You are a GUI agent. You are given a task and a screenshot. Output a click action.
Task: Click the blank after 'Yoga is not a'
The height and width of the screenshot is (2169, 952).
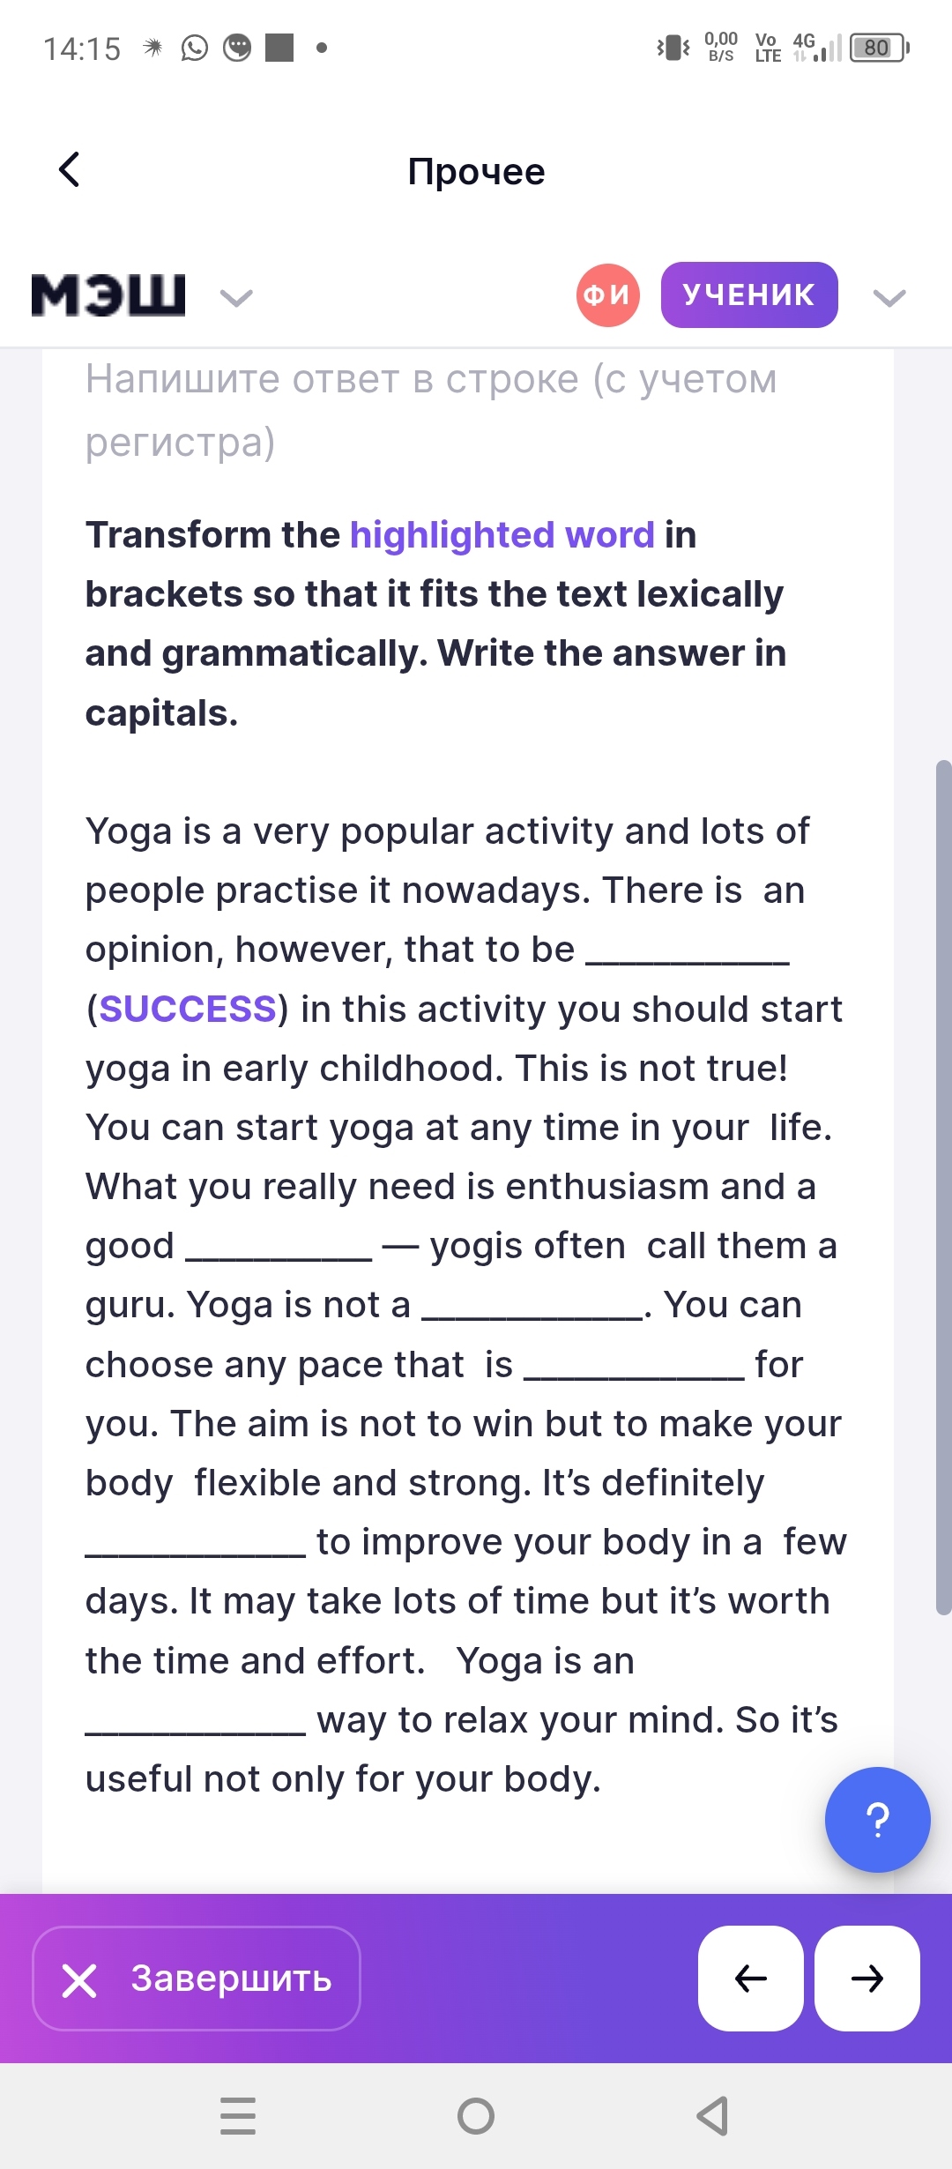click(x=532, y=1307)
